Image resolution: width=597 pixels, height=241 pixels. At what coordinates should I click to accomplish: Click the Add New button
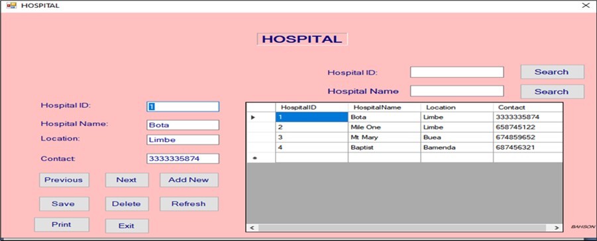[189, 180]
